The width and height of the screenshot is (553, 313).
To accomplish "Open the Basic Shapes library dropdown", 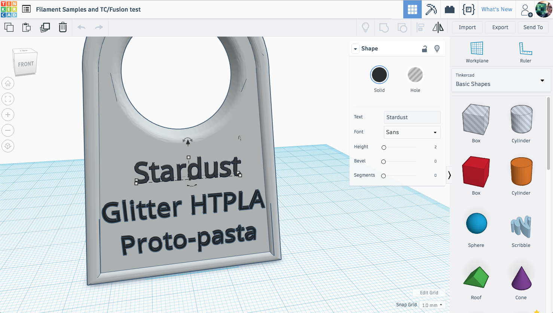I will pyautogui.click(x=501, y=80).
